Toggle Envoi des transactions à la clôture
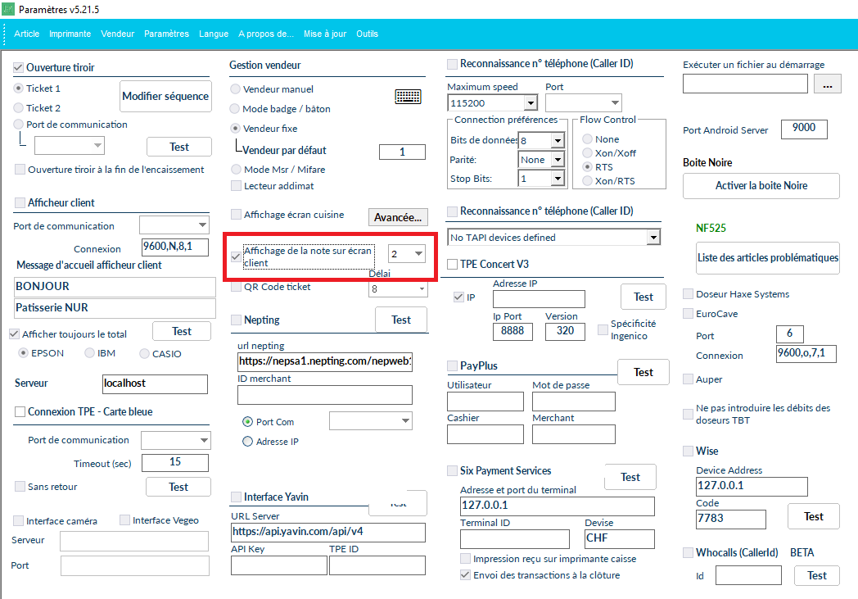The image size is (858, 599). (465, 575)
